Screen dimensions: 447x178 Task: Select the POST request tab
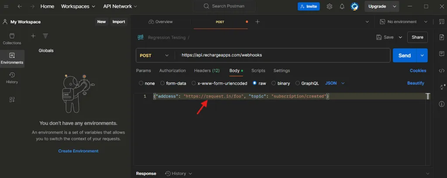(220, 22)
